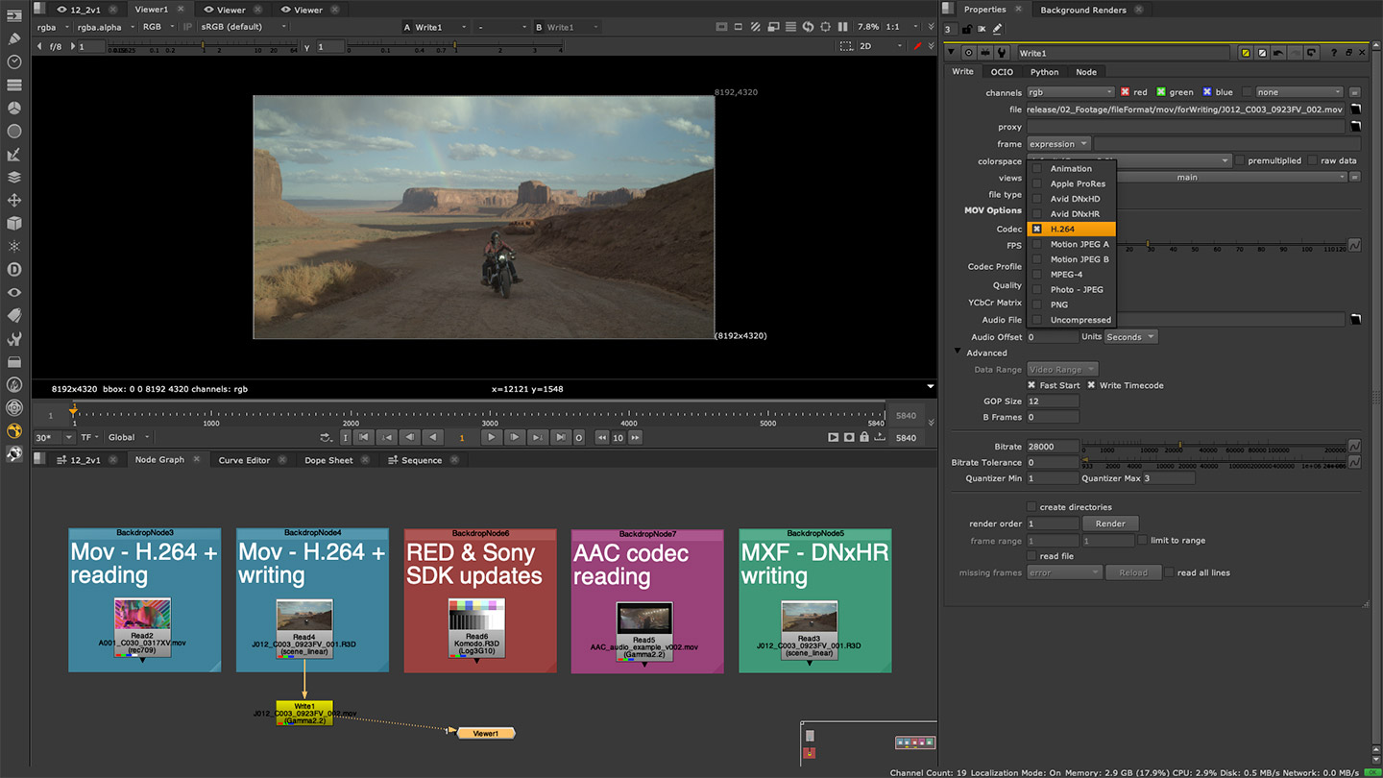Viewport: 1383px width, 778px height.
Task: Click the center node wrench icon
Action: click(1002, 53)
